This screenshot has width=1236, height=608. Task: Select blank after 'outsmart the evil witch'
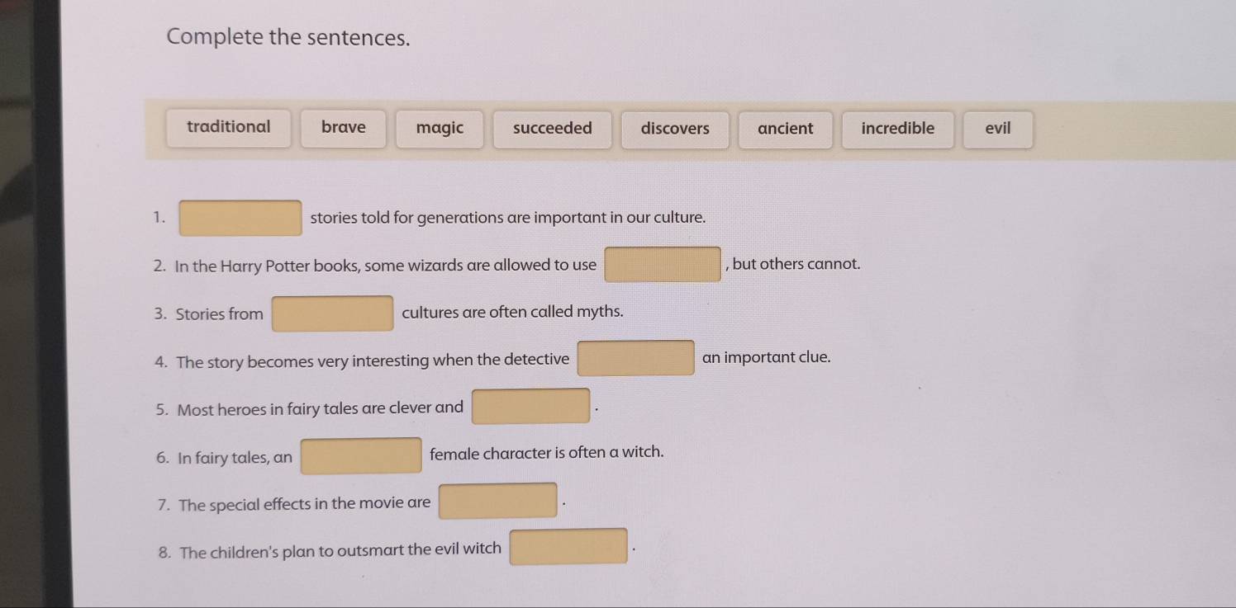tap(568, 547)
